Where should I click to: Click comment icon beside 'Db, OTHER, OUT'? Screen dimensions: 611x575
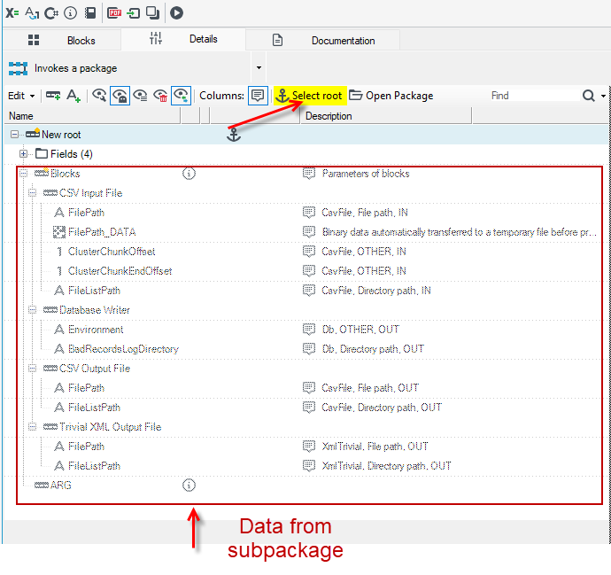point(309,330)
